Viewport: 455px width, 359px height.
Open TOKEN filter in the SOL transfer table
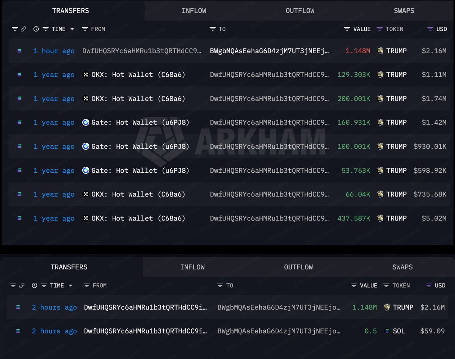(x=386, y=286)
